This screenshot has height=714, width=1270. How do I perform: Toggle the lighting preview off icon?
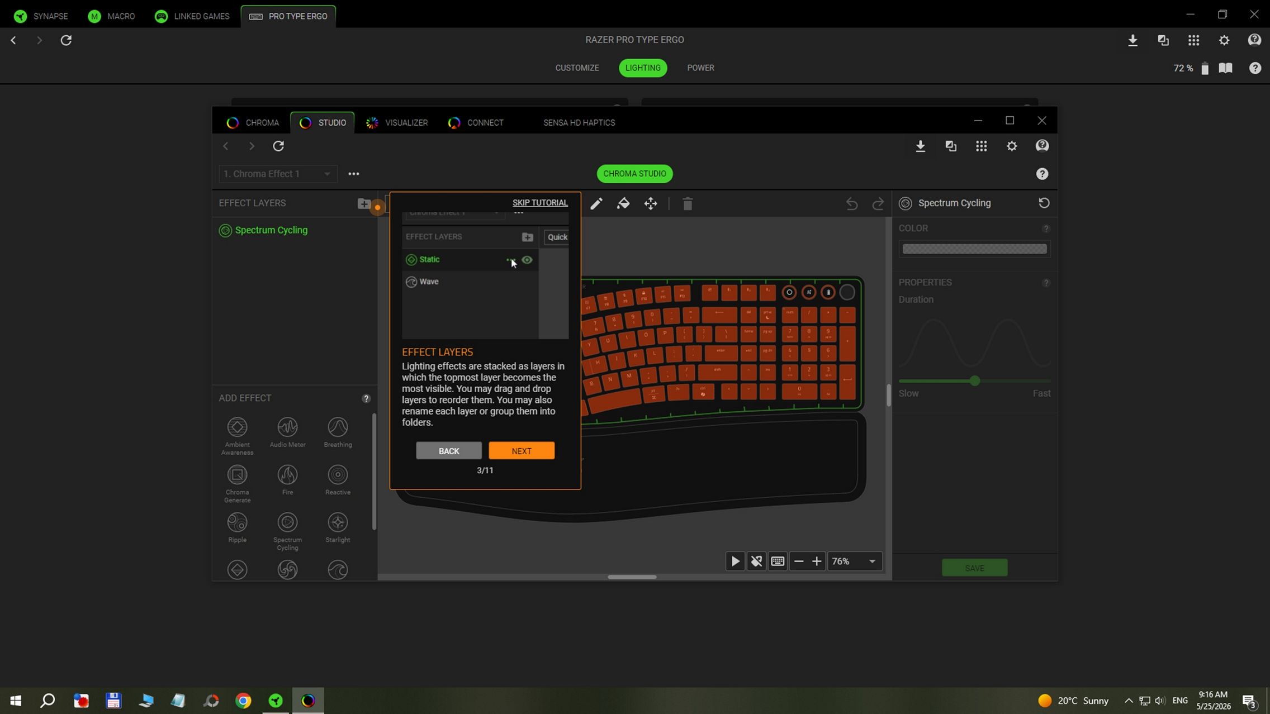(756, 561)
